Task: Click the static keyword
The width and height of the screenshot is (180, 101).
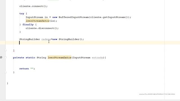Action: coord(30,58)
